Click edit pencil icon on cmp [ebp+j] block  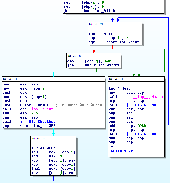(x=74, y=56)
